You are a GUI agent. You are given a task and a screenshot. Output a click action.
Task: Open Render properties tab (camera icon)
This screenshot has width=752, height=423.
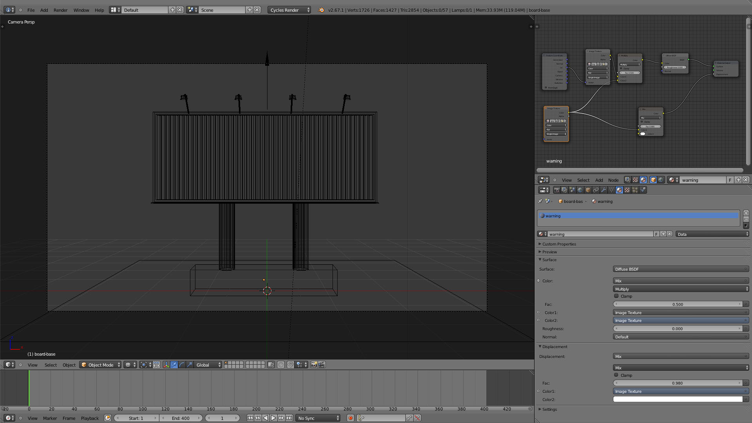557,190
